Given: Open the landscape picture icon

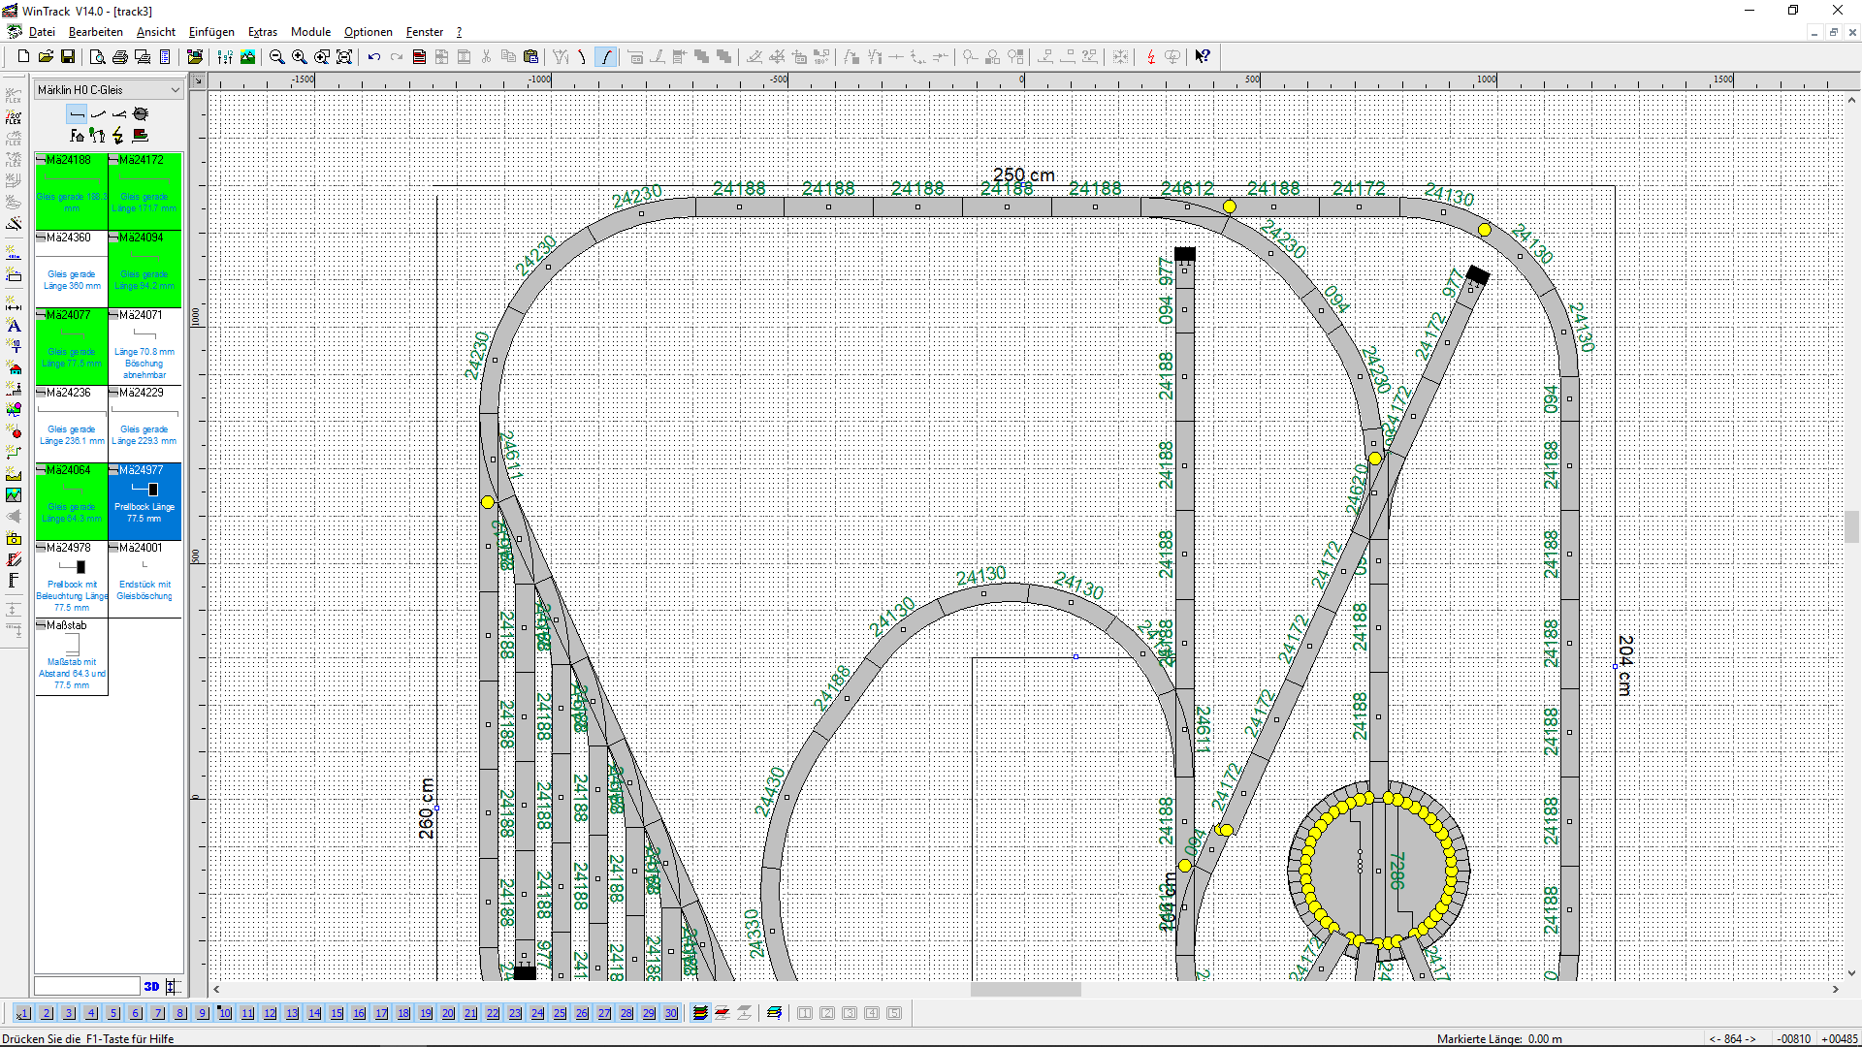Looking at the screenshot, I should (x=247, y=57).
